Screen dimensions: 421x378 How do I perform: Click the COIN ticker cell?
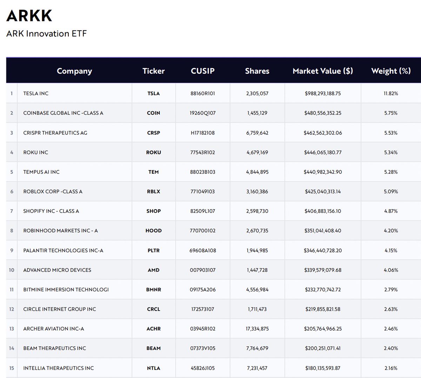(154, 113)
